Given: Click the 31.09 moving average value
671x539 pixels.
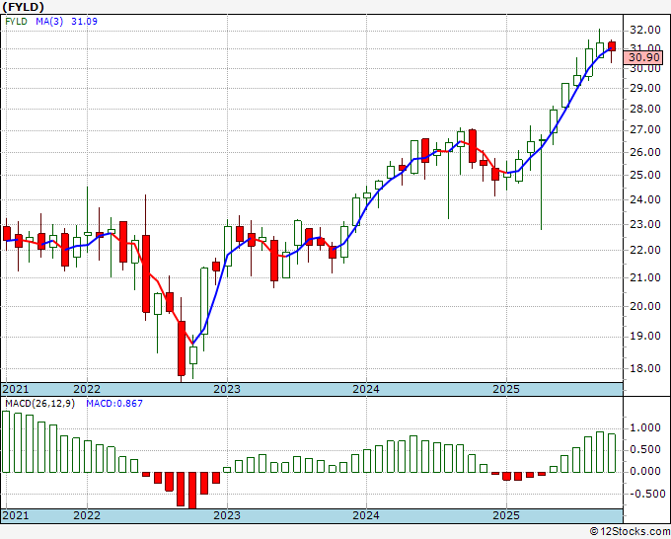Looking at the screenshot, I should coord(84,22).
